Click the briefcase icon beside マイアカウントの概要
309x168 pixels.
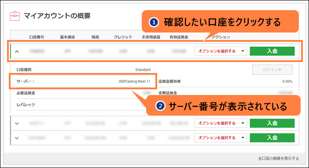click(15, 16)
